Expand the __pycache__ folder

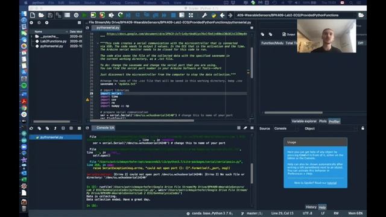click(x=32, y=36)
